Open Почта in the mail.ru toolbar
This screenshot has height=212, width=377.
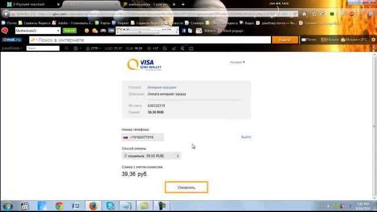coord(309,39)
